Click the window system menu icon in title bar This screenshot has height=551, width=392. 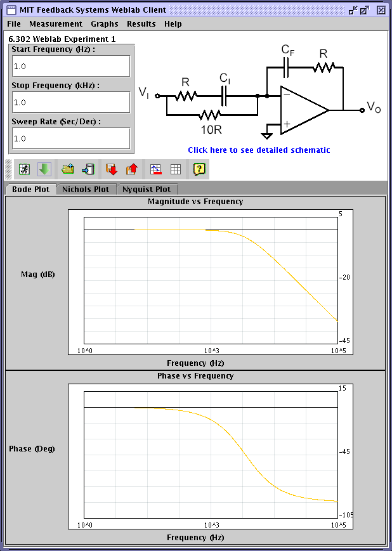click(11, 10)
